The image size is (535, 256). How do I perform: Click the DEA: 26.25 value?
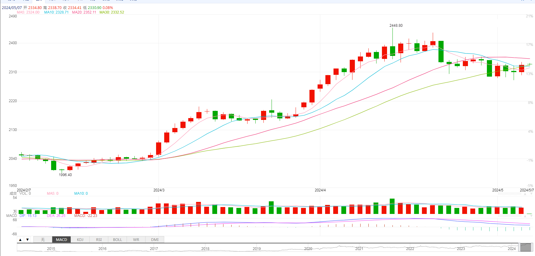[x=56, y=216]
